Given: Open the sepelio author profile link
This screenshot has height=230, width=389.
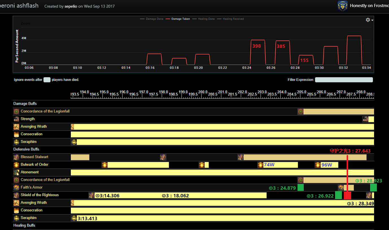Looking at the screenshot, I should pyautogui.click(x=71, y=6).
